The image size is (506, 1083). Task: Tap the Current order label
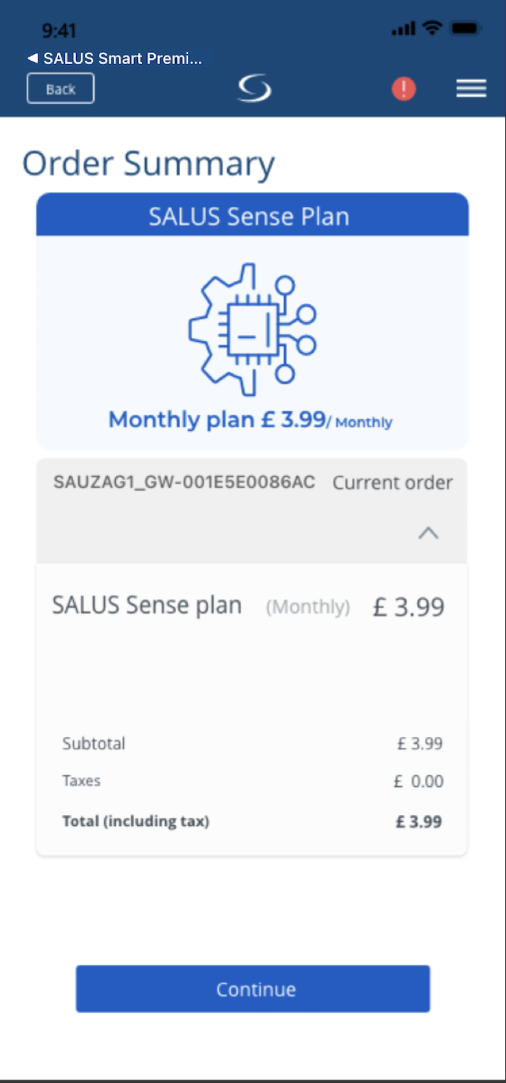pos(392,483)
